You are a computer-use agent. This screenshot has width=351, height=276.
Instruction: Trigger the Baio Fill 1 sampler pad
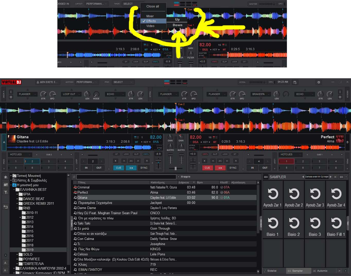click(x=336, y=224)
